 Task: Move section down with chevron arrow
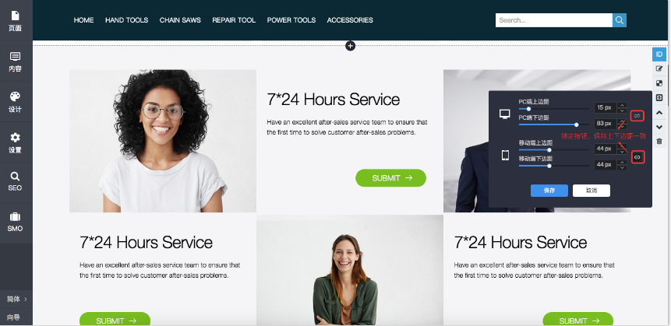pos(659,127)
